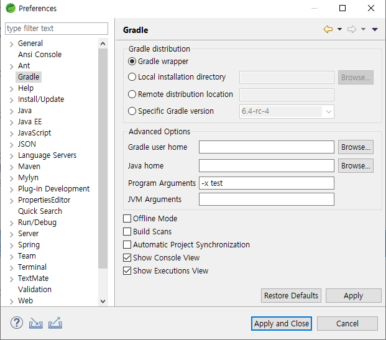Expand the Spring tree node
Viewport: 386px width, 340px height.
click(11, 246)
